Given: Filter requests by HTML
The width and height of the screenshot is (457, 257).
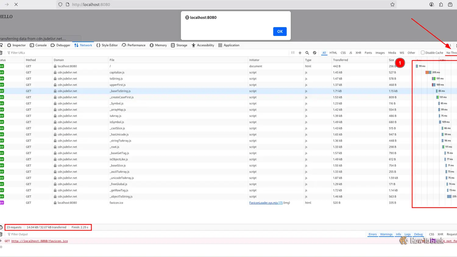Looking at the screenshot, I should (333, 53).
